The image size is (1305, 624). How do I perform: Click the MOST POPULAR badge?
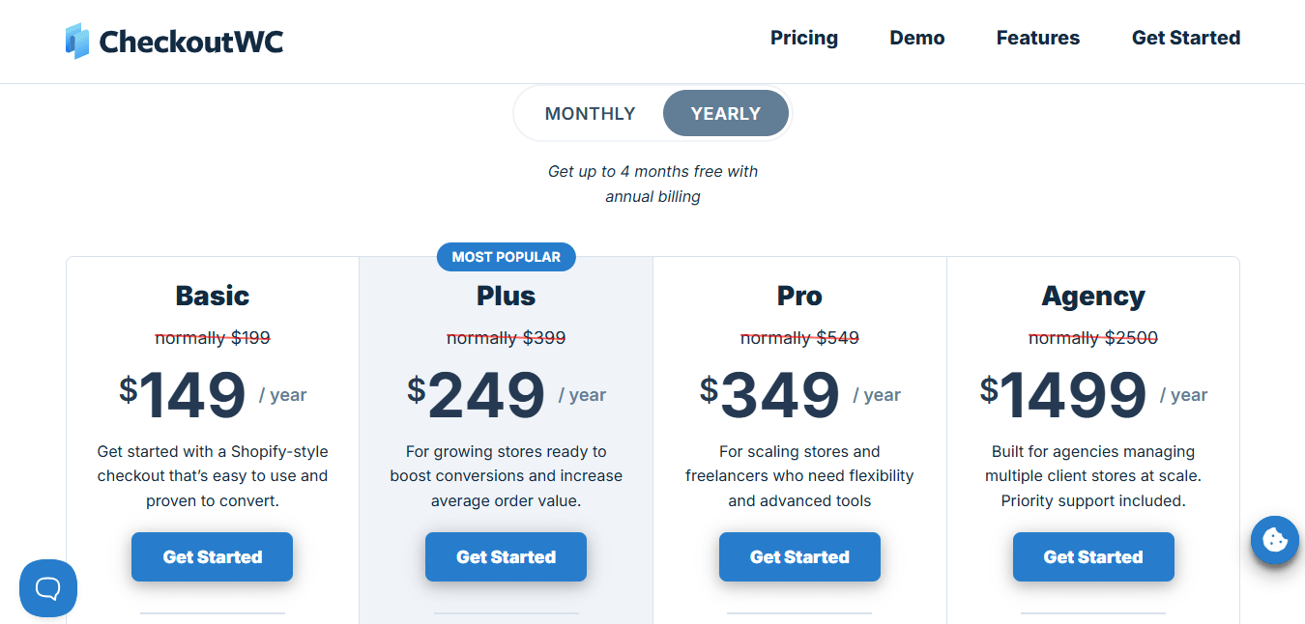pos(506,256)
